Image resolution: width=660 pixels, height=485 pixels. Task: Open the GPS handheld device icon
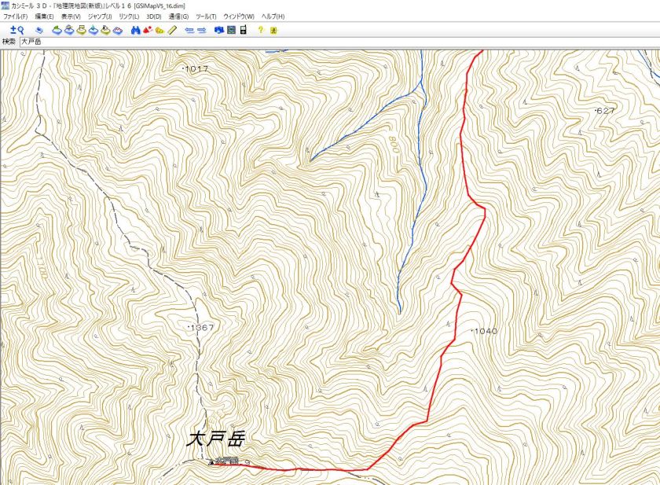243,30
